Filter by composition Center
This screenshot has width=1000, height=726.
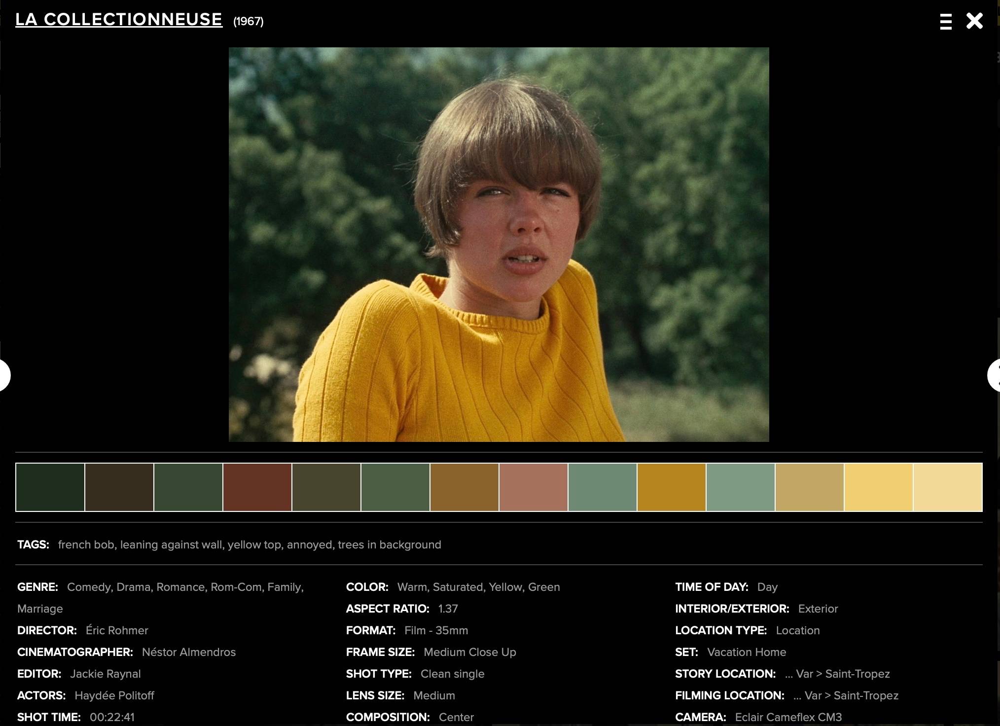tap(456, 717)
